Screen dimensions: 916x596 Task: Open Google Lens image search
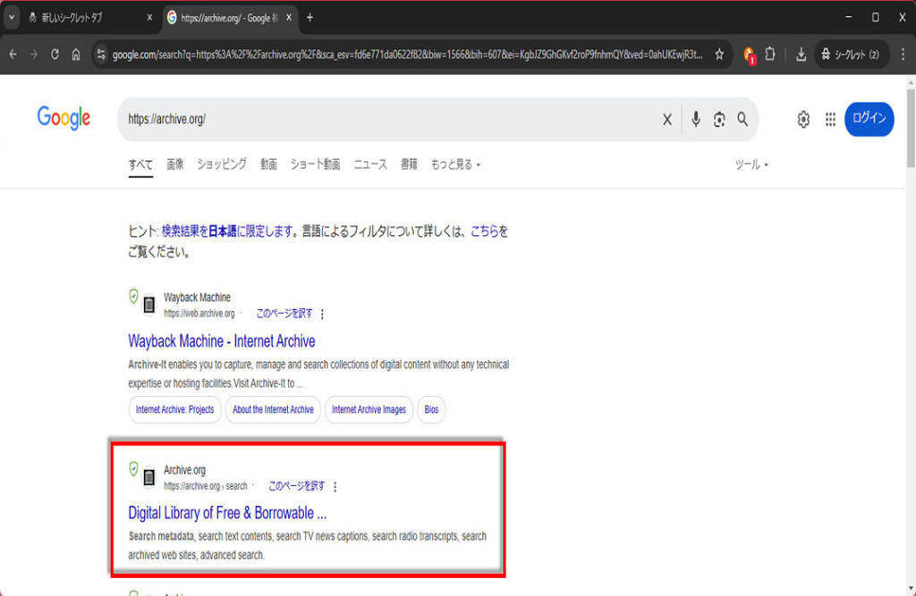(x=719, y=120)
